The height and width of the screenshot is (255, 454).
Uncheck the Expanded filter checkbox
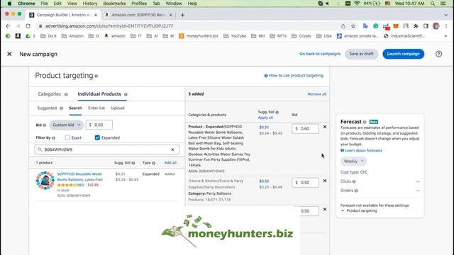pos(97,137)
